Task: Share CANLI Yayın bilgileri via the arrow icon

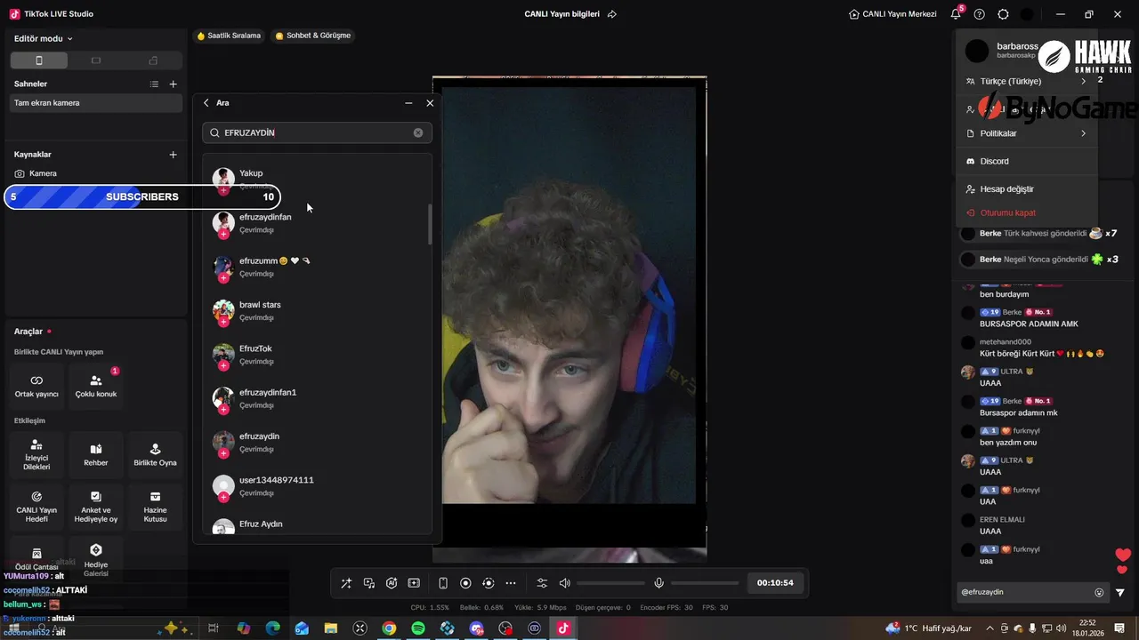Action: tap(612, 14)
